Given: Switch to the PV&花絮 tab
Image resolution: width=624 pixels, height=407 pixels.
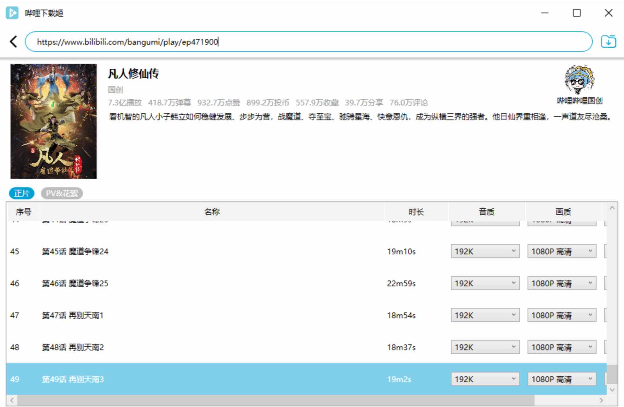Looking at the screenshot, I should (x=62, y=193).
